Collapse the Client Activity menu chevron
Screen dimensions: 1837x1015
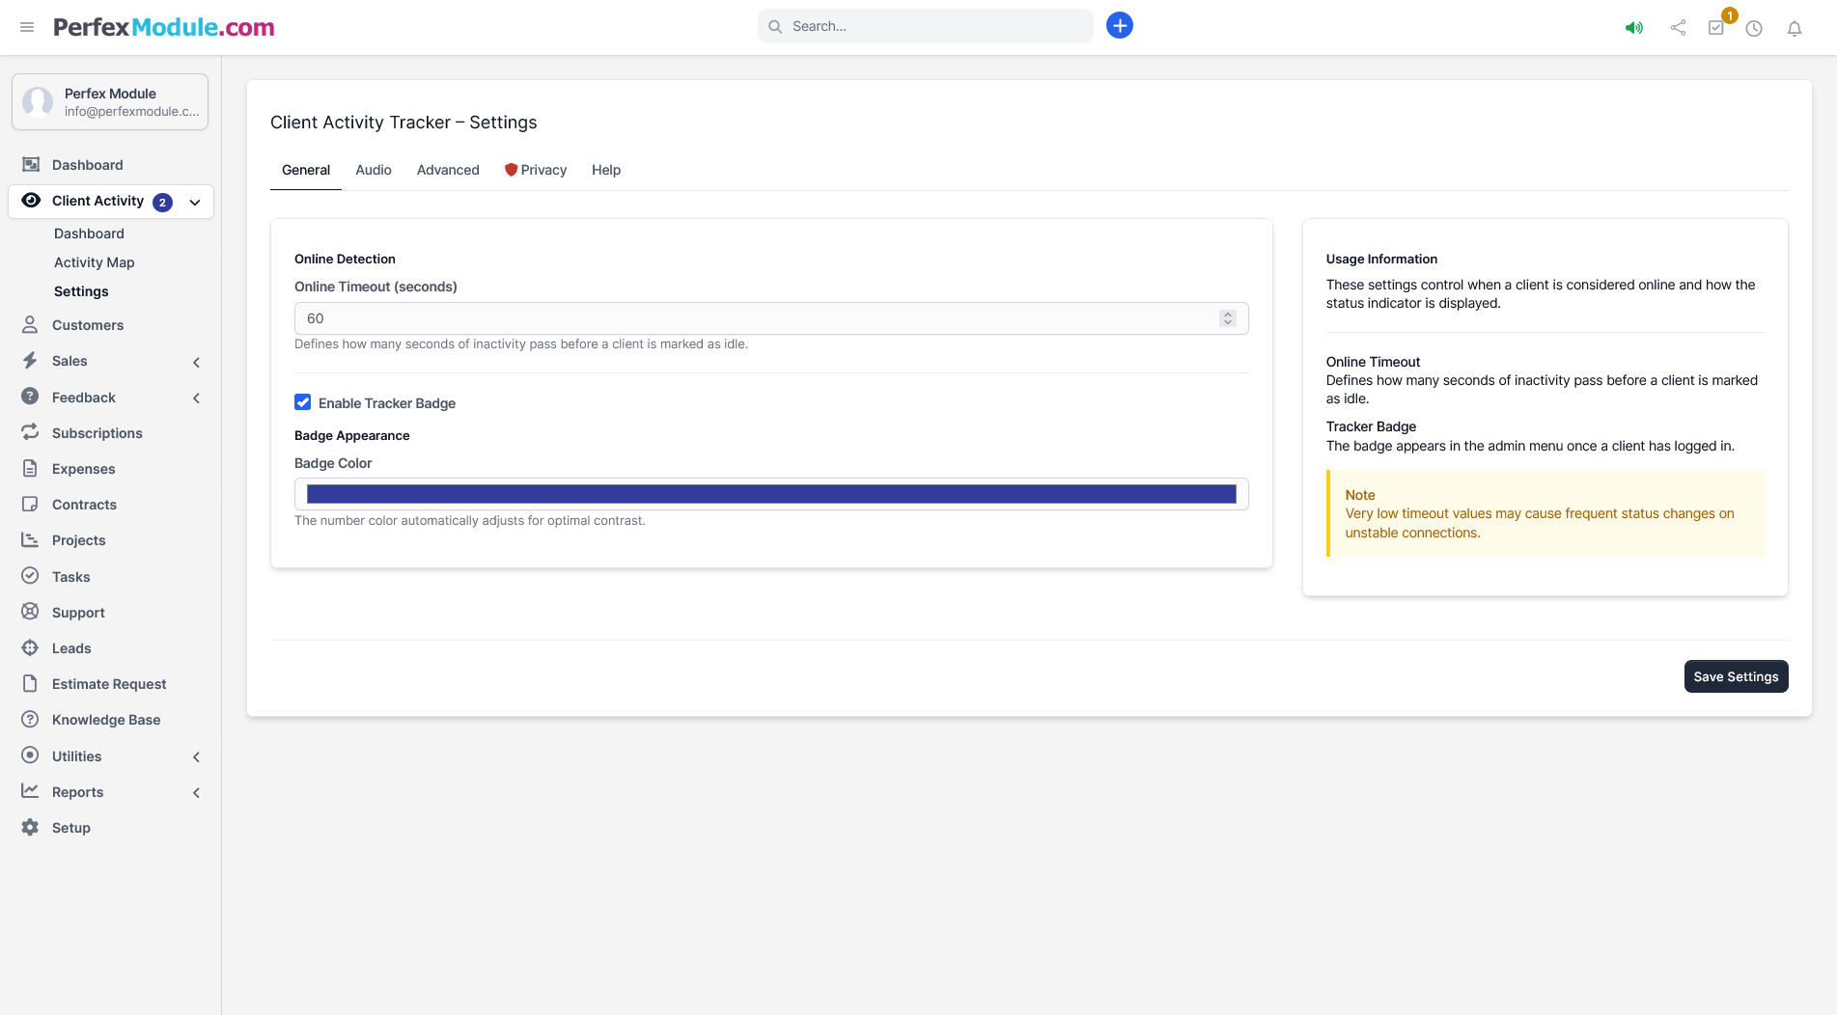[x=195, y=202]
